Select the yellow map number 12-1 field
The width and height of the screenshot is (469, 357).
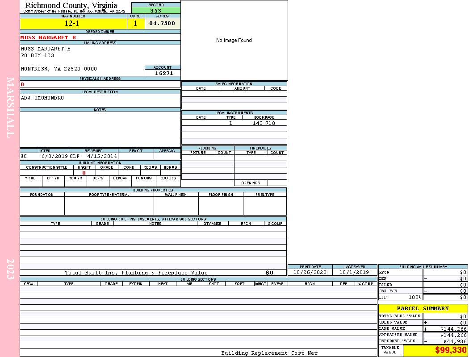pos(73,24)
